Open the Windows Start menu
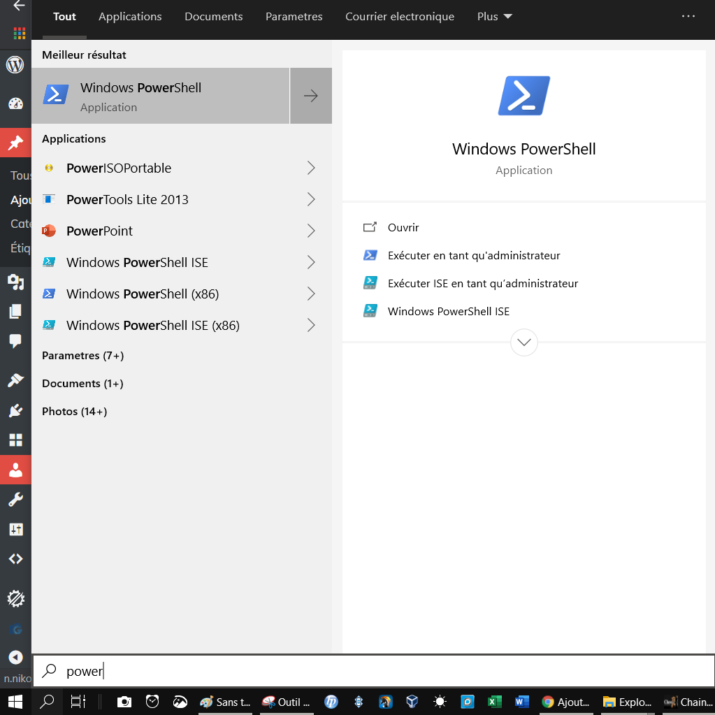Screen dimensions: 715x715 15,702
